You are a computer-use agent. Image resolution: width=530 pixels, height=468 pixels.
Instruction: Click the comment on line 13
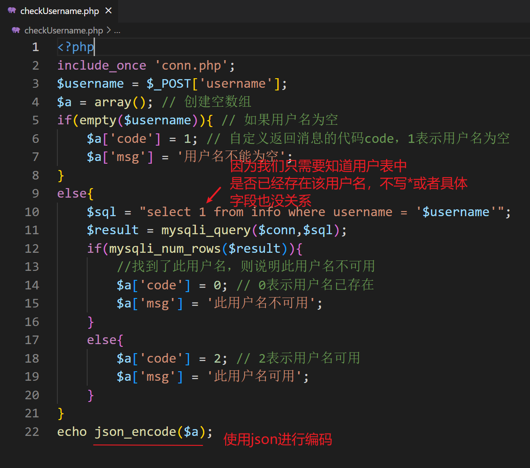[x=246, y=267]
